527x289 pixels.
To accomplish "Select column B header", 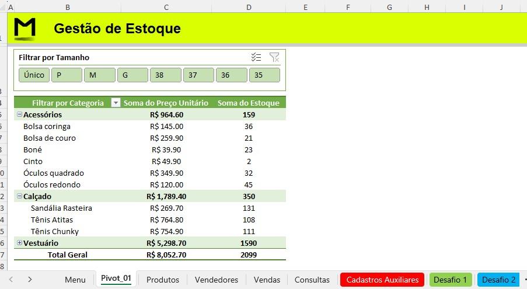I will point(68,7).
